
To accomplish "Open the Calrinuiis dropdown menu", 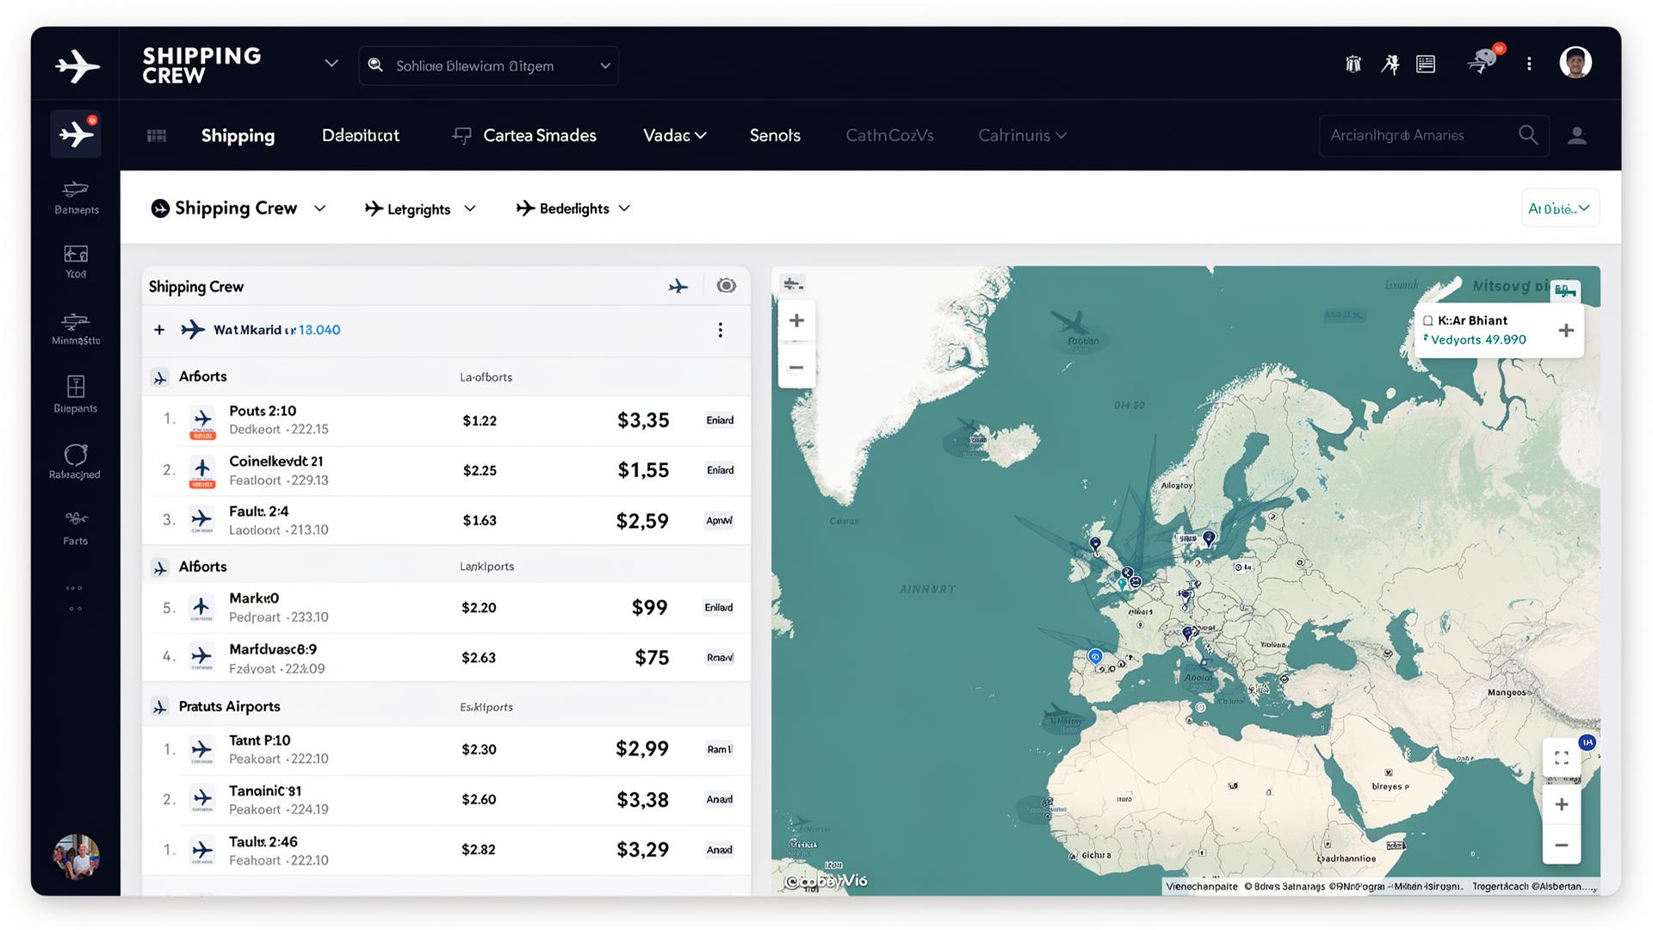I will [1022, 135].
